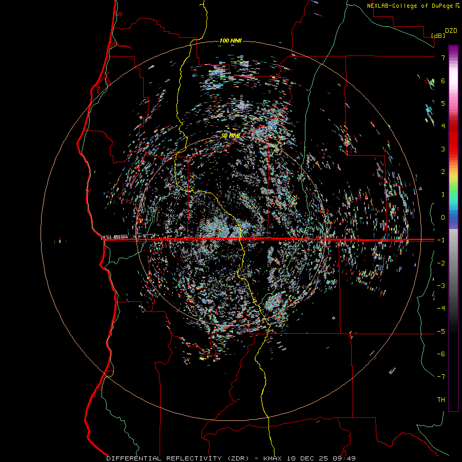Click the DZD product label
Image resolution: width=462 pixels, height=462 pixels.
(x=451, y=31)
